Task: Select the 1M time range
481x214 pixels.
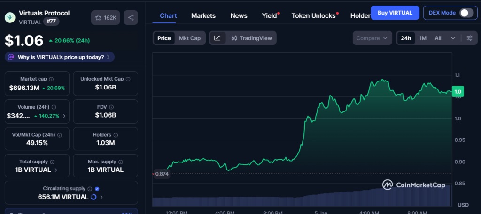Action: (423, 38)
